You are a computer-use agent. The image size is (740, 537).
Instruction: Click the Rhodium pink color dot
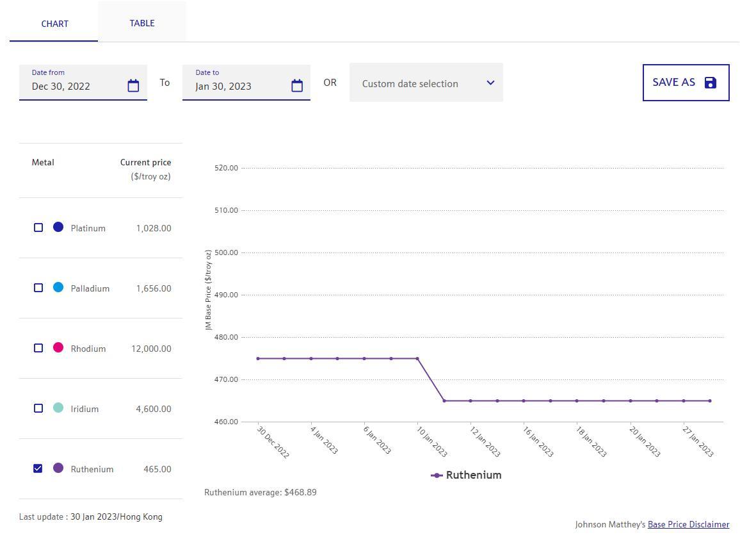[58, 347]
